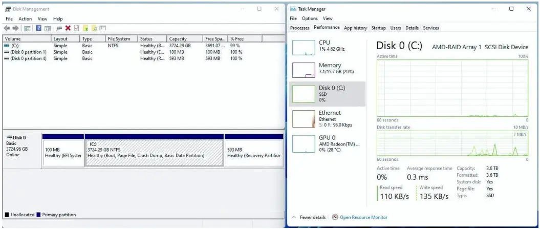540x229 pixels.
Task: Open the Details tab
Action: pos(412,28)
